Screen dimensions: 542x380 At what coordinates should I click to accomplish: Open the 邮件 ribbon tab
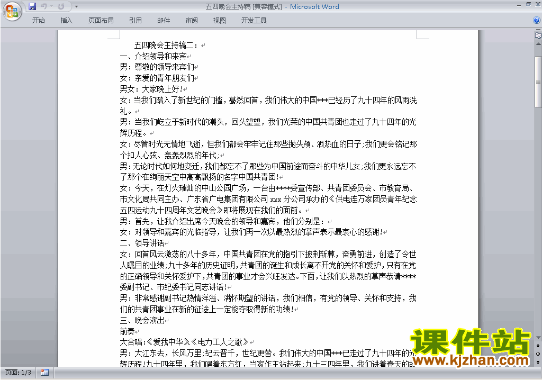pos(164,21)
